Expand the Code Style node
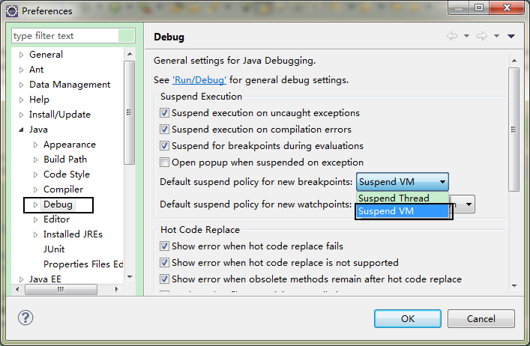Image resolution: width=530 pixels, height=346 pixels. click(35, 174)
